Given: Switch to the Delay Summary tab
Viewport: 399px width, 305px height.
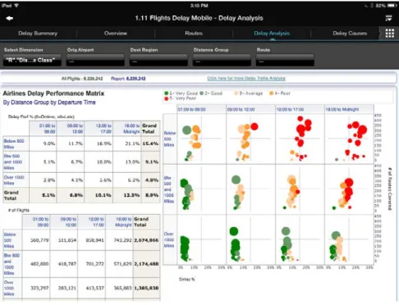Looking at the screenshot, I should pyautogui.click(x=38, y=34).
